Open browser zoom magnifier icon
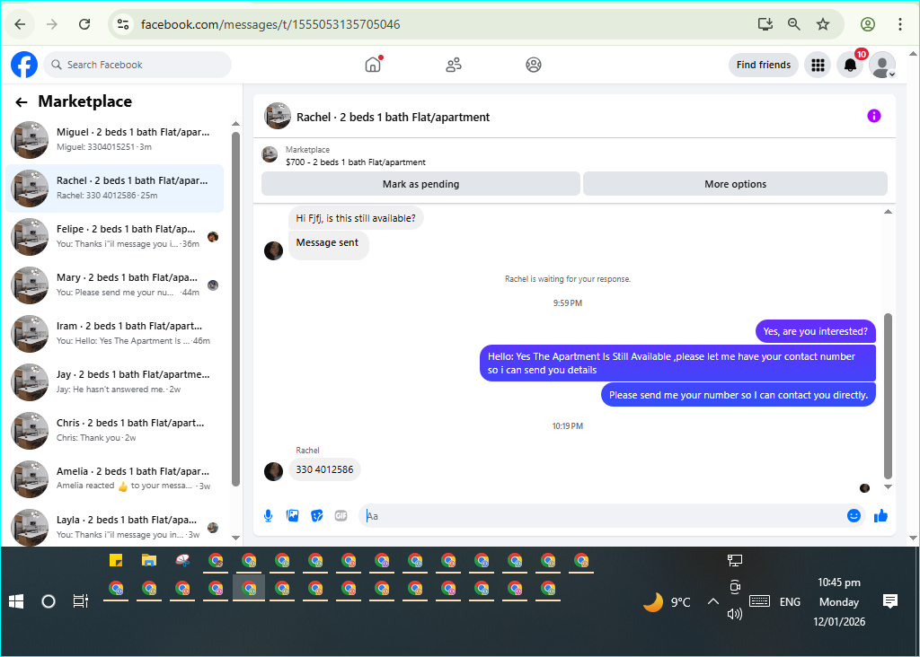Screen dimensions: 920x657 [x=794, y=24]
